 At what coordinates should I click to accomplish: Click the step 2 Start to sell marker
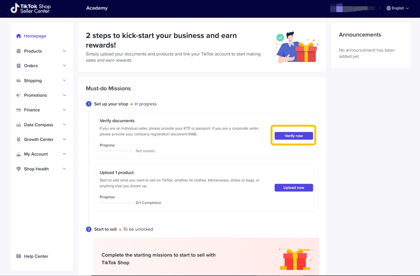pos(89,229)
